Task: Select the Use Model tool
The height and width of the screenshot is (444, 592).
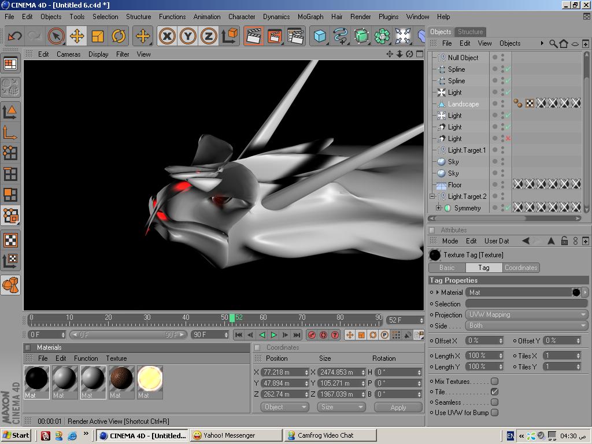Action: (x=10, y=112)
